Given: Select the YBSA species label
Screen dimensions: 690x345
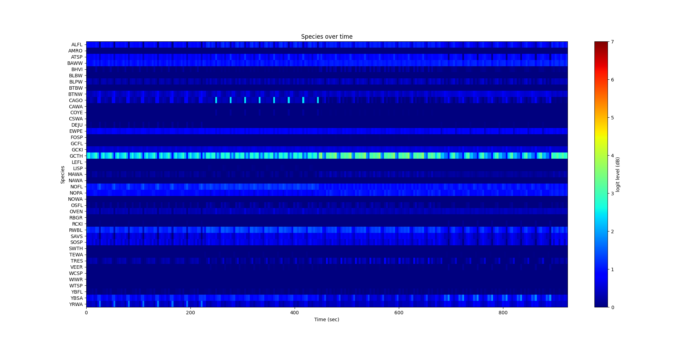Looking at the screenshot, I should [x=77, y=298].
